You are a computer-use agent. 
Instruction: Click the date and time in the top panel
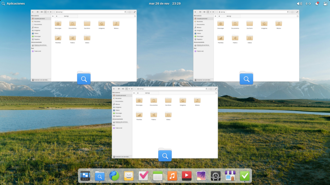[x=165, y=4]
